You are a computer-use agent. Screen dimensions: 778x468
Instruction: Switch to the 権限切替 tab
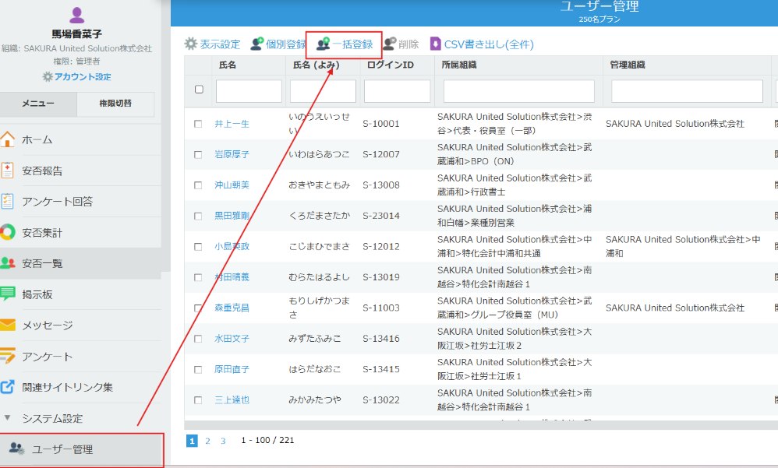(115, 104)
